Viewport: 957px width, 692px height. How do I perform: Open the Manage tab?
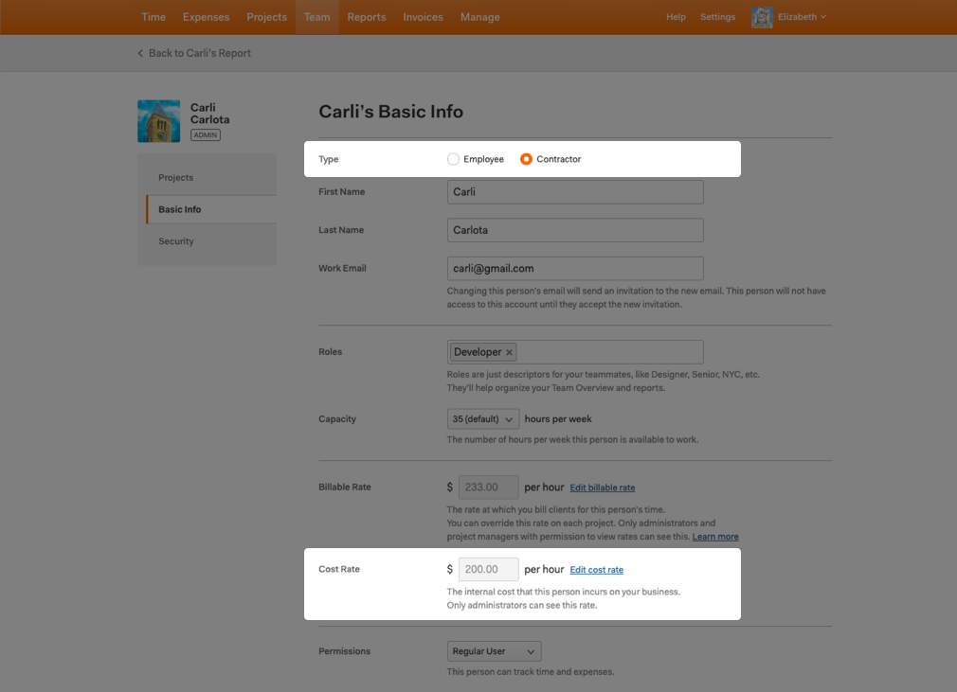(479, 17)
